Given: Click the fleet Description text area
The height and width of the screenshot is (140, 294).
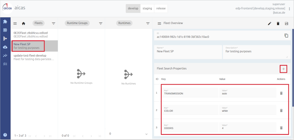Looking at the screenshot, I should [x=257, y=52].
